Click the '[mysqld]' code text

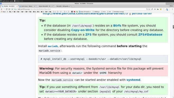pyautogui.click(x=105, y=91)
